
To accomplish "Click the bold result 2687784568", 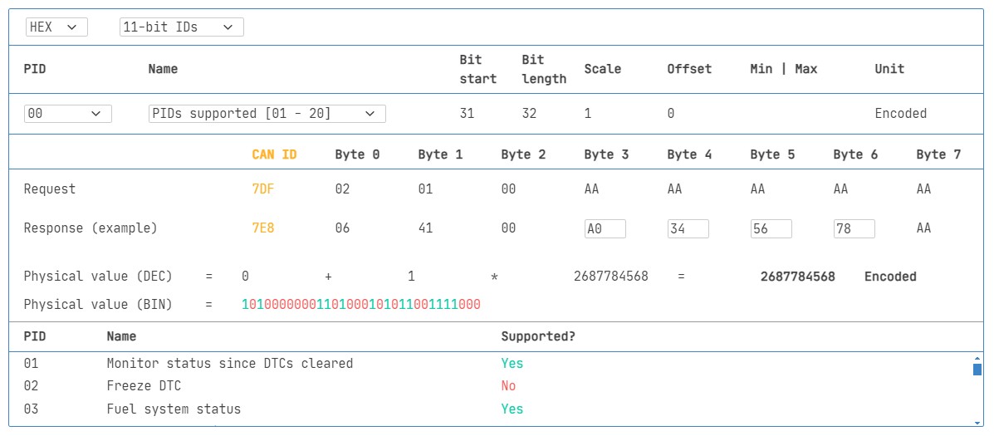I will click(x=797, y=277).
